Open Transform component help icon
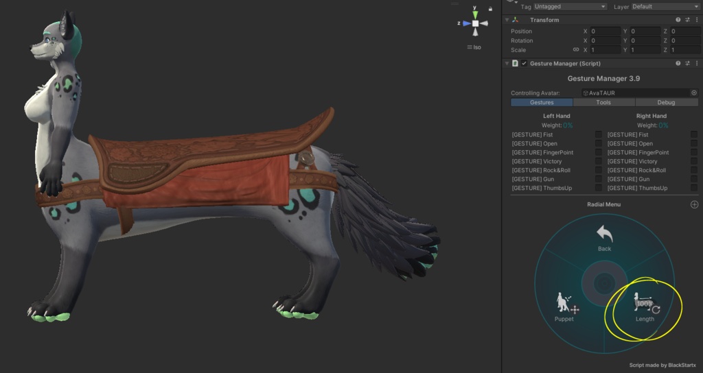Screen dimensions: 703x373 tap(678, 20)
